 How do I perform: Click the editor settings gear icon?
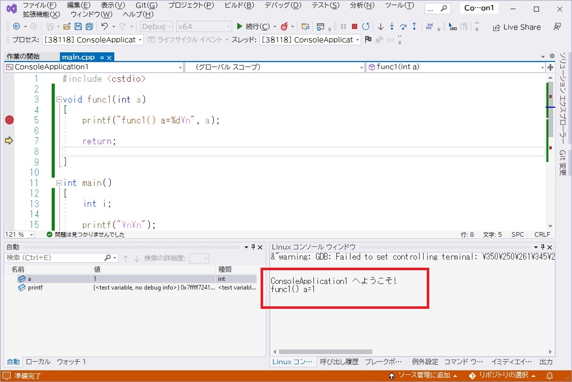click(x=552, y=56)
